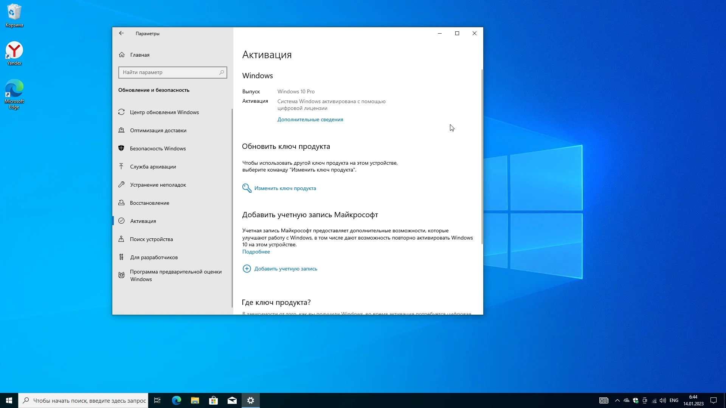Image resolution: width=726 pixels, height=408 pixels.
Task: Open the Подробнее link
Action: coord(256,252)
